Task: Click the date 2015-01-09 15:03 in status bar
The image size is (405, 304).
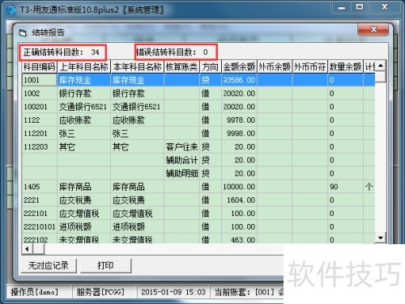Action: click(x=173, y=292)
